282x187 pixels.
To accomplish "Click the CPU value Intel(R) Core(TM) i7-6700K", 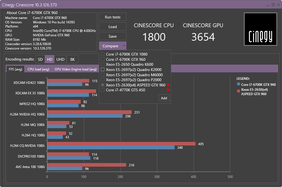I will (x=64, y=31).
